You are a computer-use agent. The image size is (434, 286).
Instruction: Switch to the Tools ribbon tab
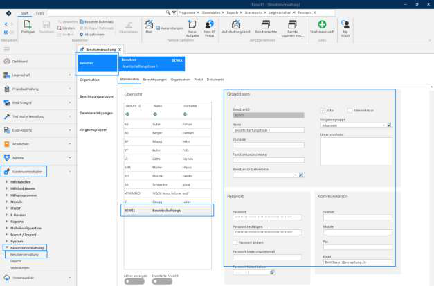point(39,13)
